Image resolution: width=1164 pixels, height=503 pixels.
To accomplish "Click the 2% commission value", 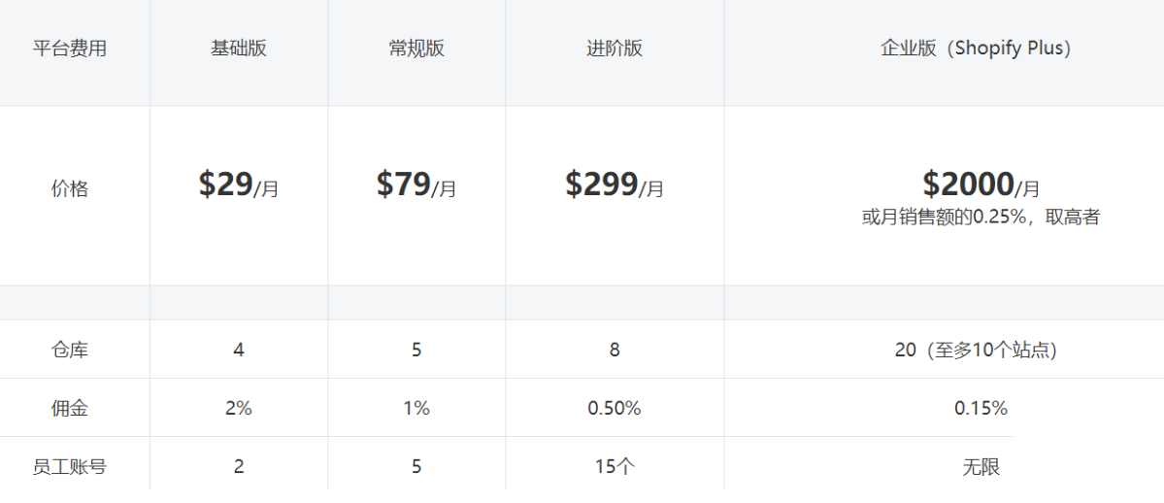I will (x=239, y=408).
